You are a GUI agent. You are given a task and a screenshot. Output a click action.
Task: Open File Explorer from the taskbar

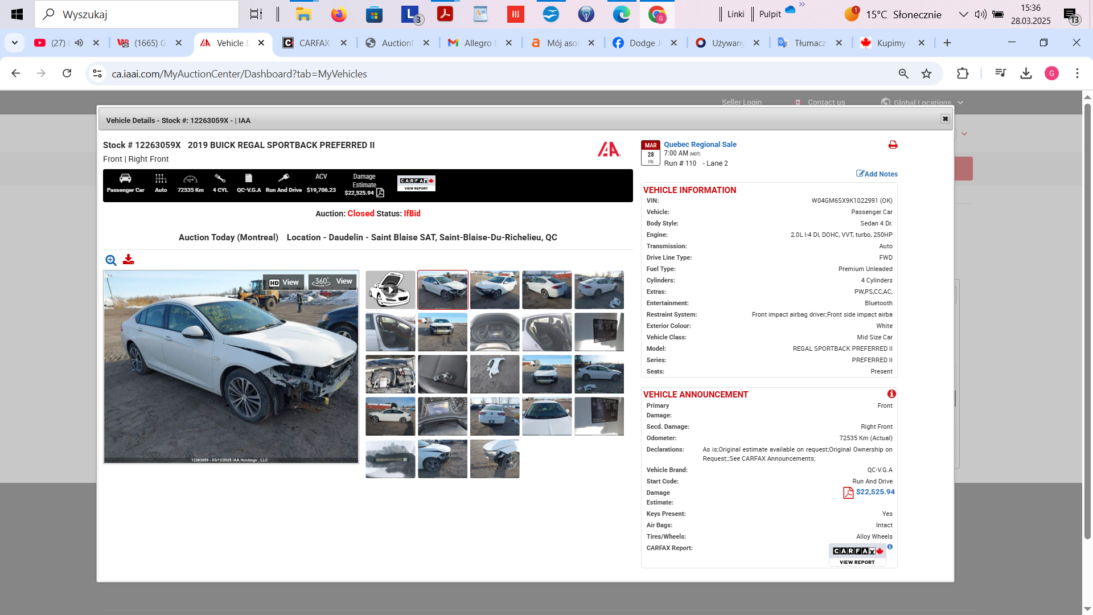tap(303, 14)
